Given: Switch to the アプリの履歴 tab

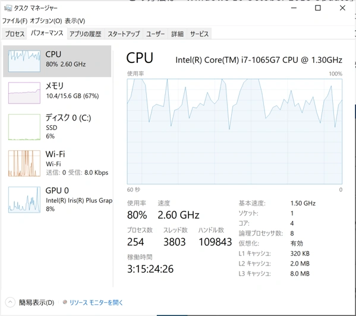Looking at the screenshot, I should pos(86,34).
